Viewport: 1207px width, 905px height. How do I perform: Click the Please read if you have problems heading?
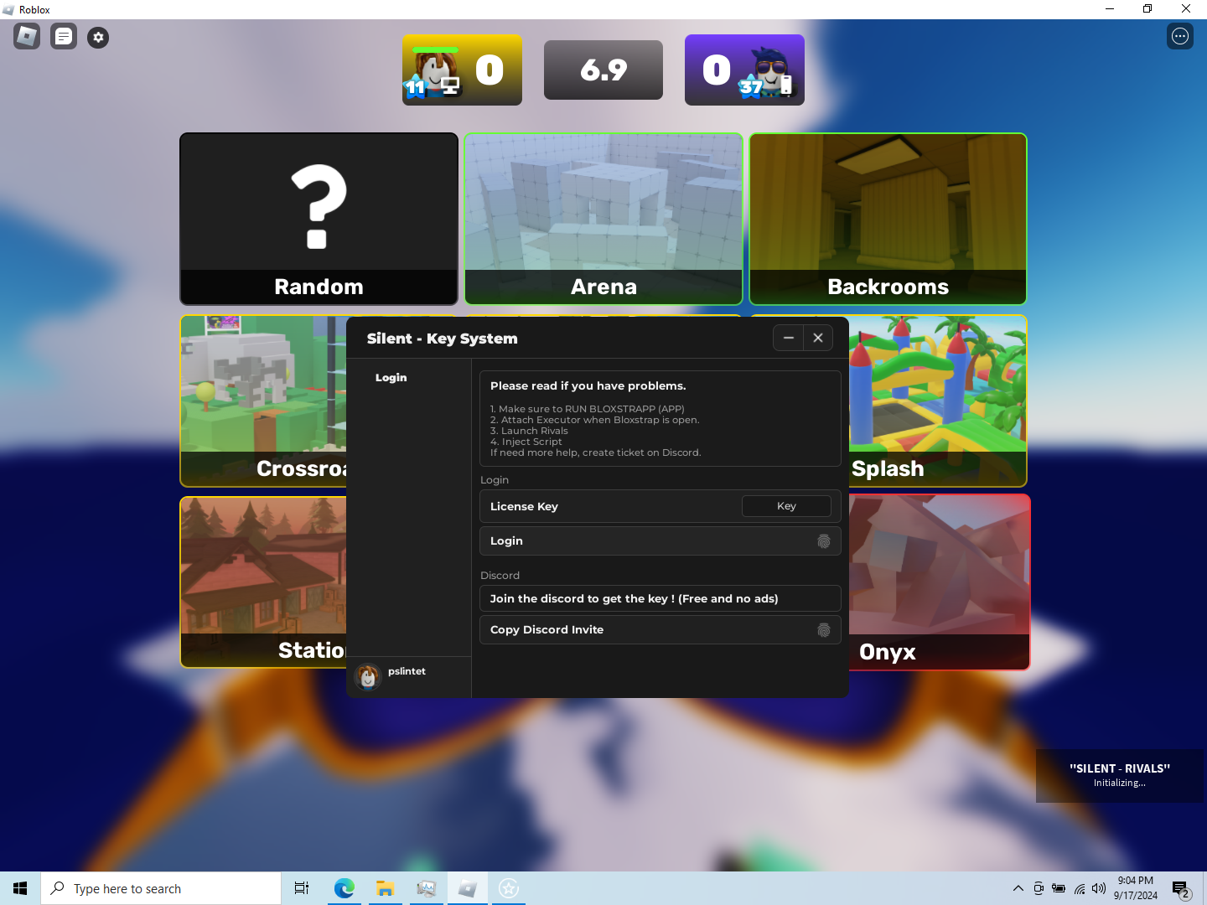[588, 385]
